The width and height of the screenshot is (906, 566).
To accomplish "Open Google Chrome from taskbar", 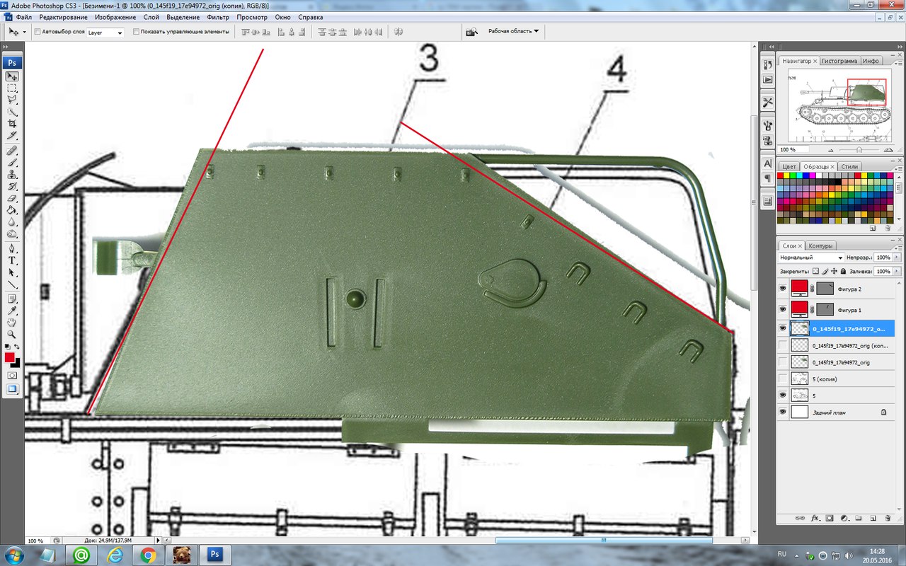I will click(148, 555).
